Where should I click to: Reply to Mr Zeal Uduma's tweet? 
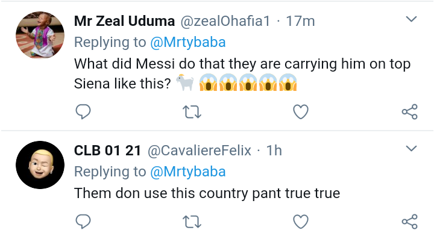click(83, 111)
